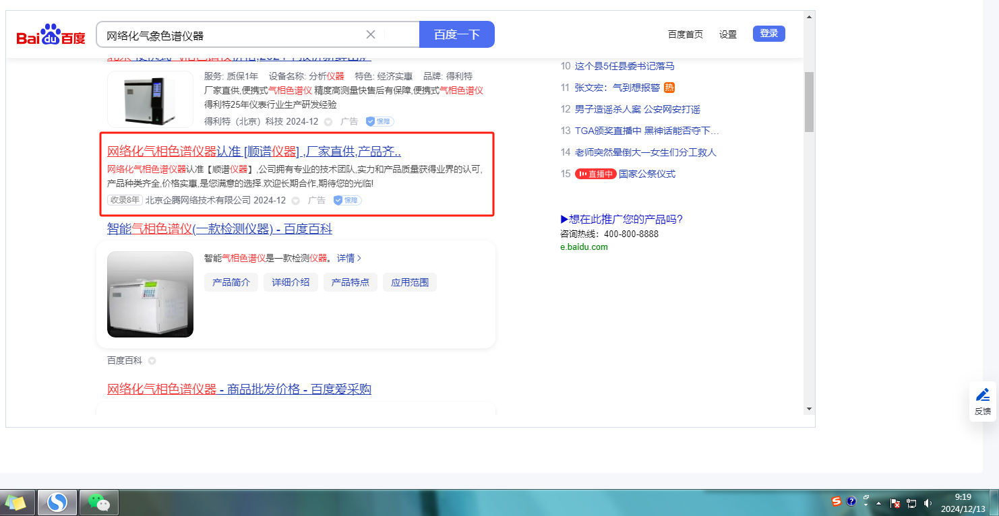Click the page vertical scrollbar thumb
Image resolution: width=999 pixels, height=516 pixels.
point(809,101)
